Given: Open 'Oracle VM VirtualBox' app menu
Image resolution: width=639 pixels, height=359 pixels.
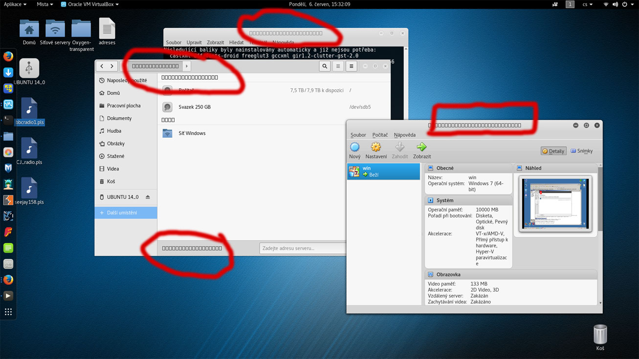Looking at the screenshot, I should tap(89, 4).
